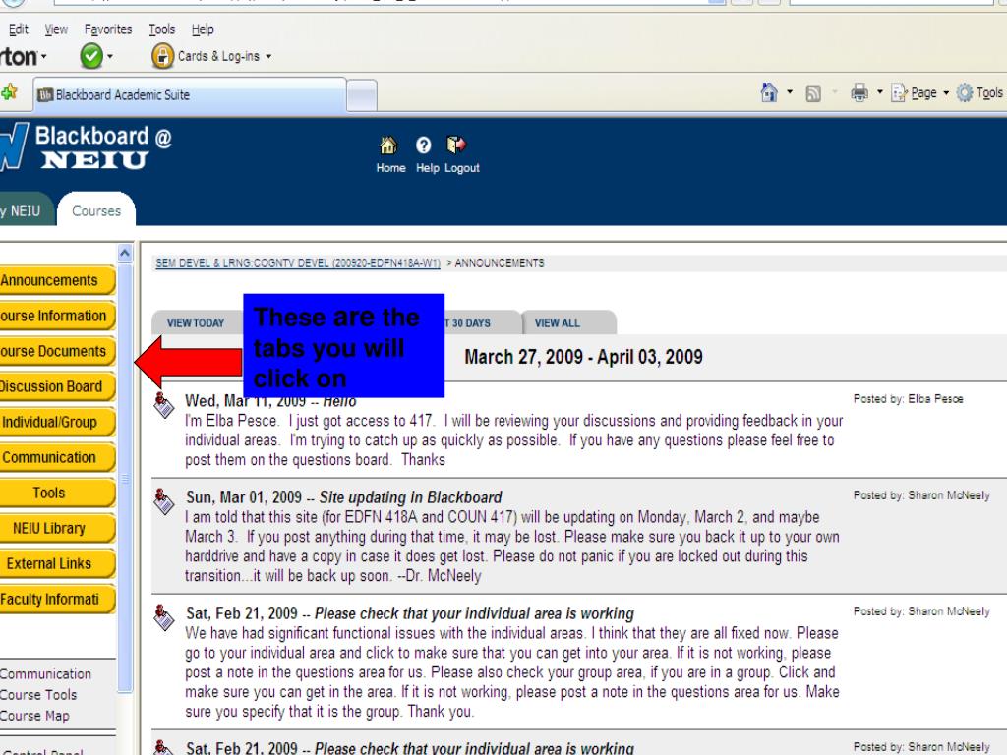The height and width of the screenshot is (755, 1007).
Task: Open the View menu
Action: coord(56,29)
